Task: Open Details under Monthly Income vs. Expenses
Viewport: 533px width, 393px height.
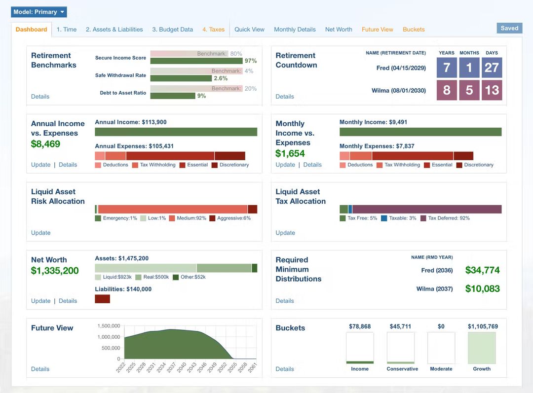Action: (312, 165)
